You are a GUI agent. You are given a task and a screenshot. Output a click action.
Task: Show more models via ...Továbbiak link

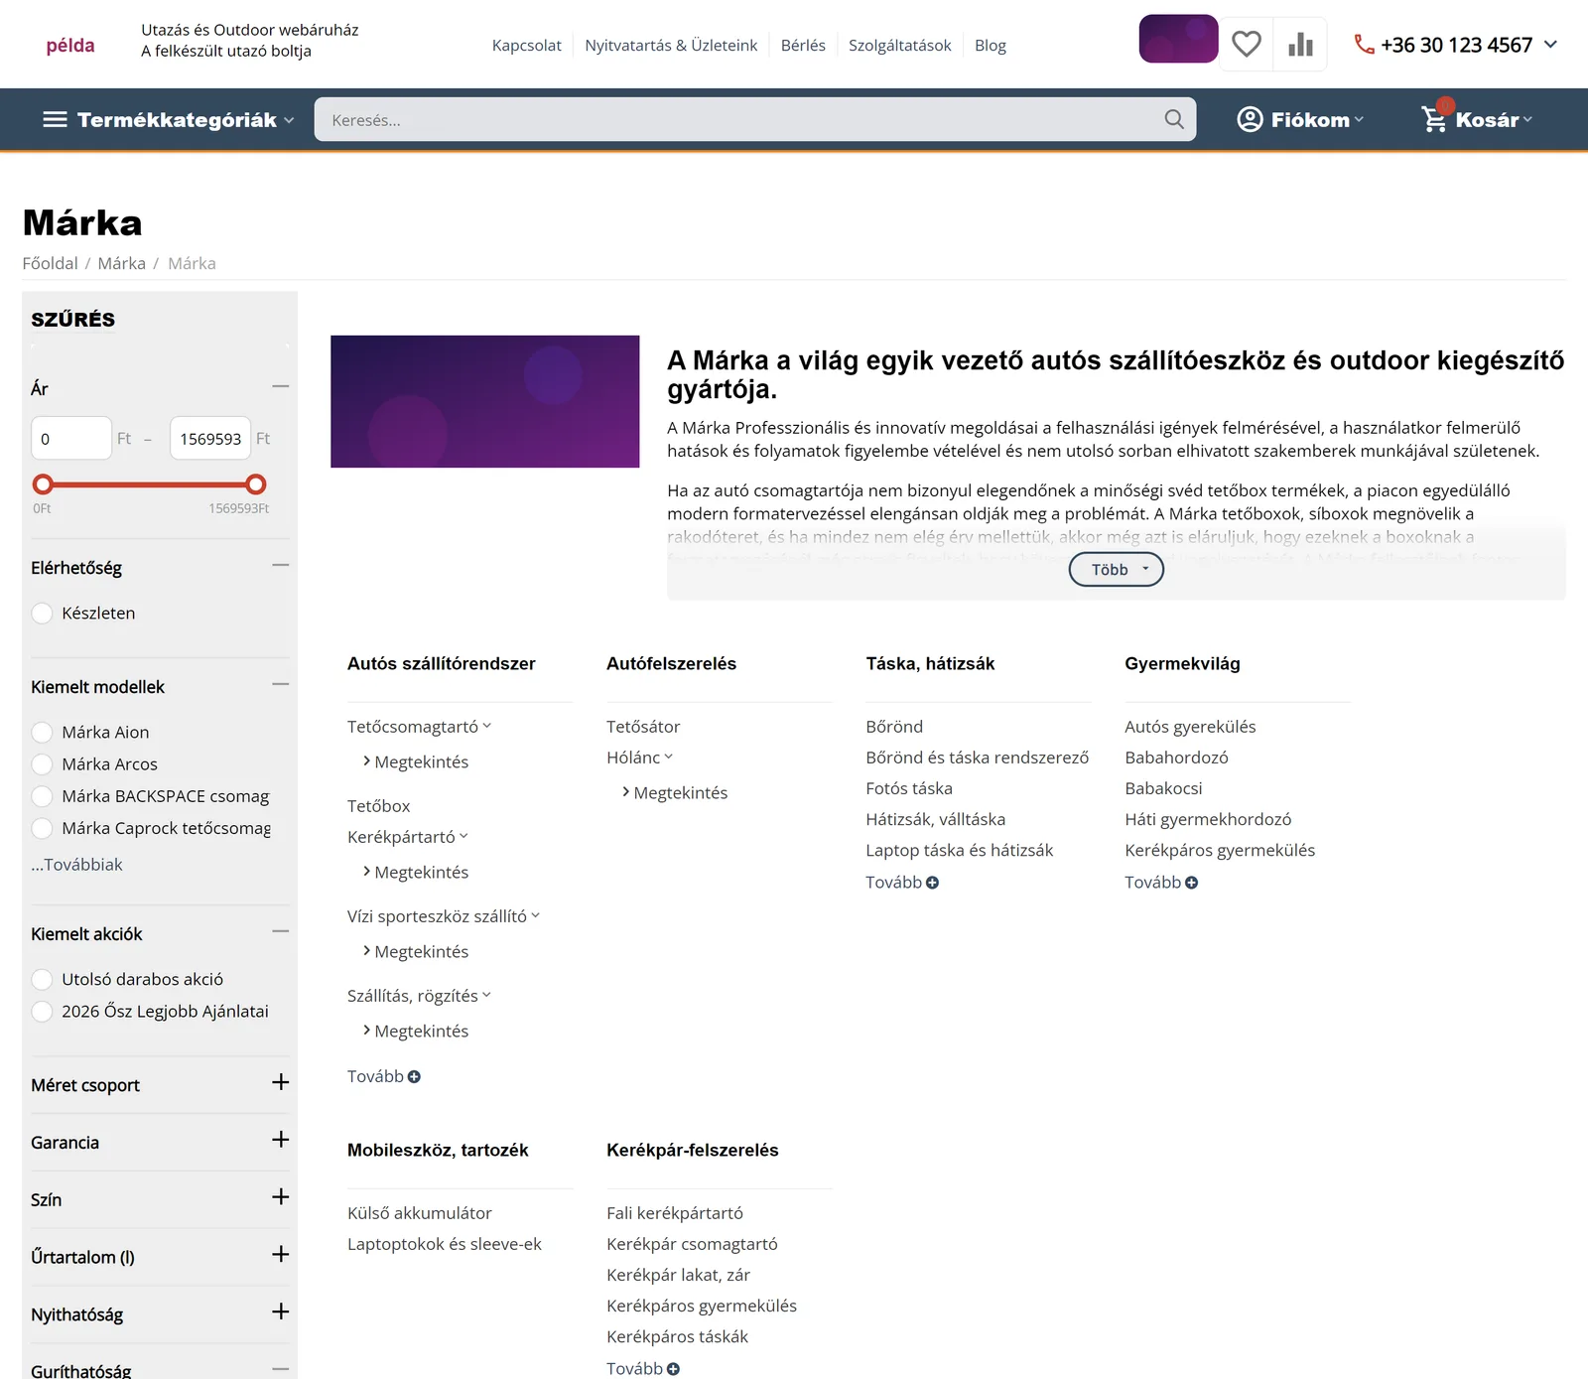tap(77, 865)
